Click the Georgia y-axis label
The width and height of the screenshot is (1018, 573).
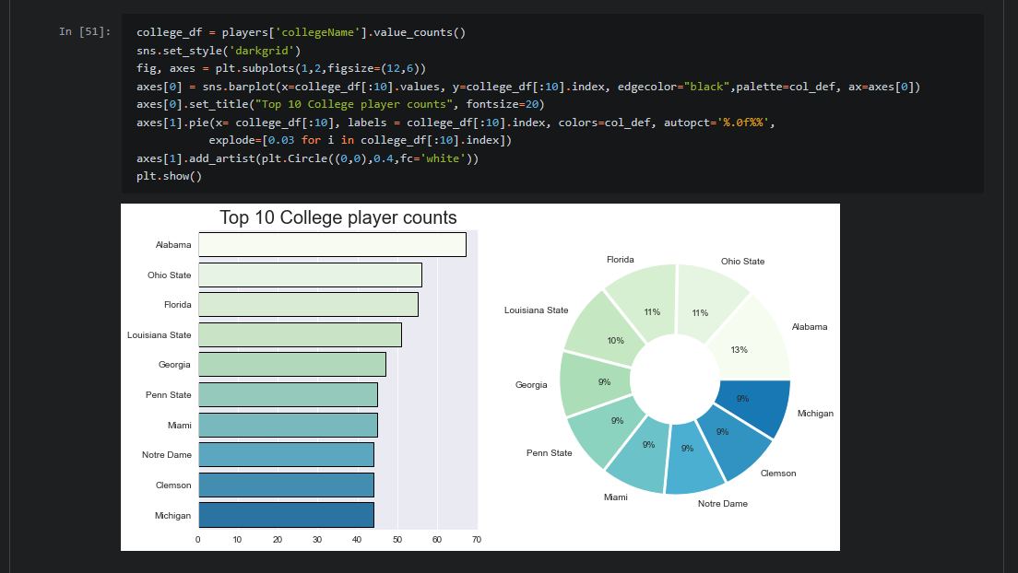coord(174,365)
